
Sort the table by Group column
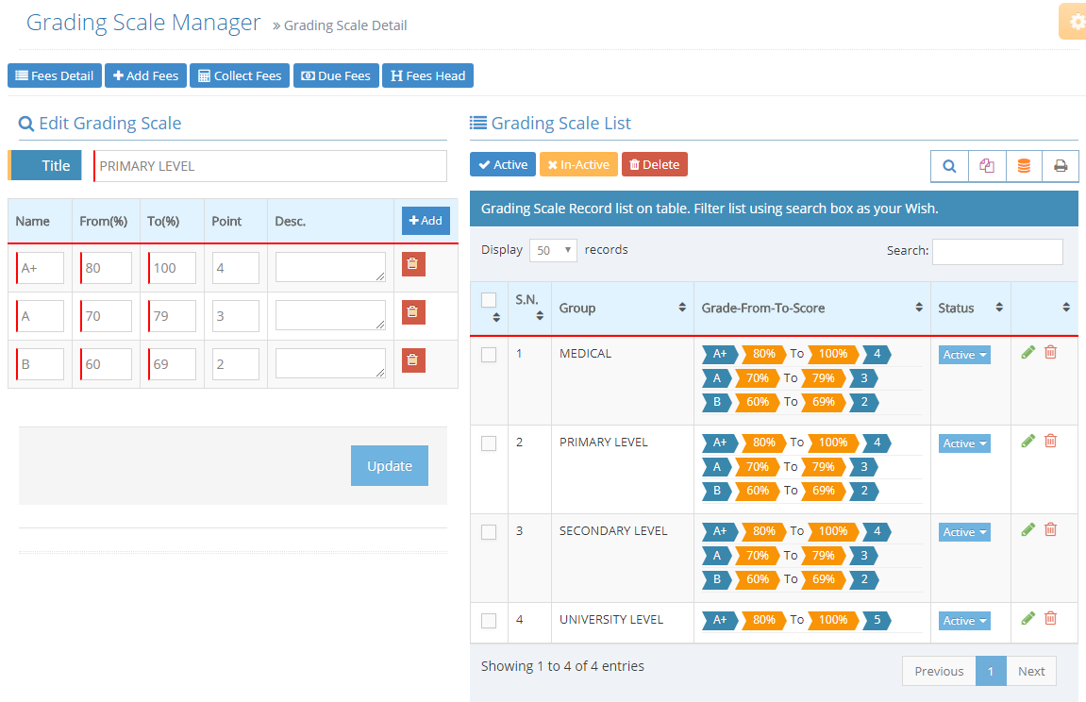[623, 308]
